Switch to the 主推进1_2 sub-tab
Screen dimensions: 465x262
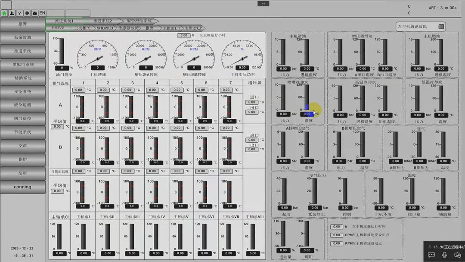pos(193,28)
